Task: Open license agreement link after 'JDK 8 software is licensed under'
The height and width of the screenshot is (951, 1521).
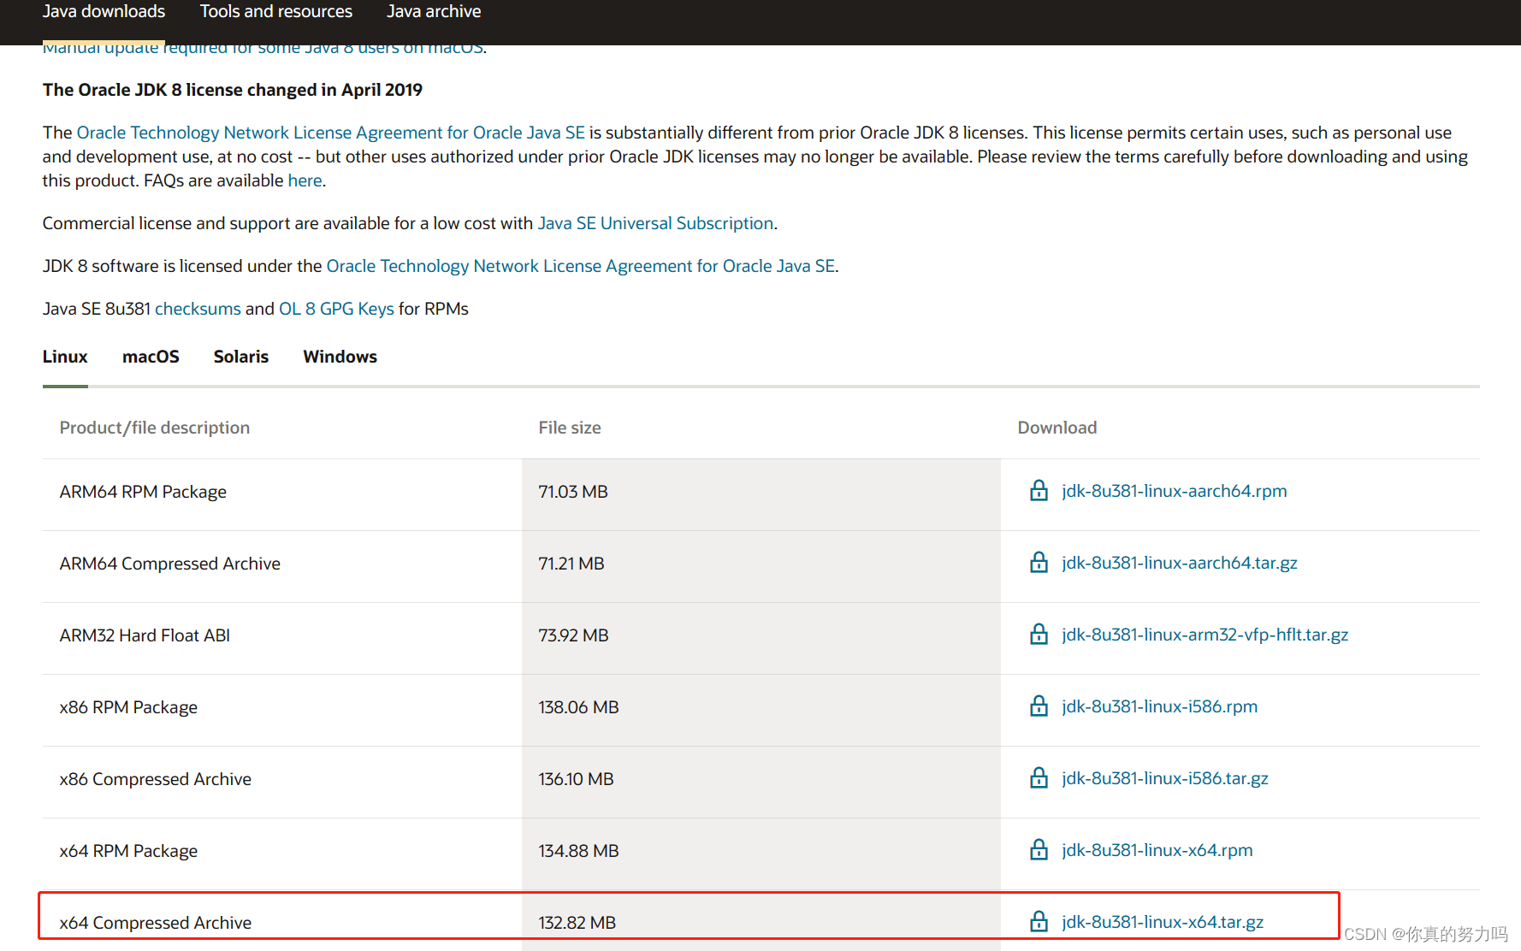Action: pos(581,266)
